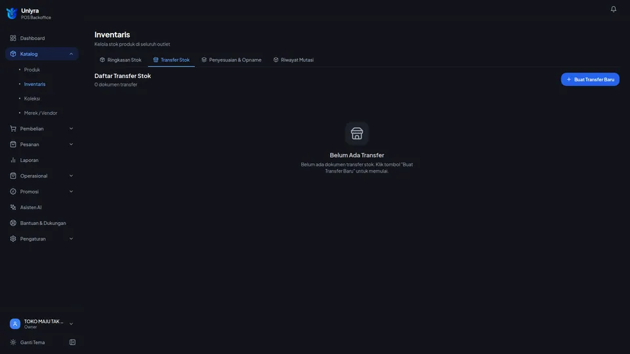Click the Laporan bar chart icon
The height and width of the screenshot is (354, 630).
tap(13, 160)
